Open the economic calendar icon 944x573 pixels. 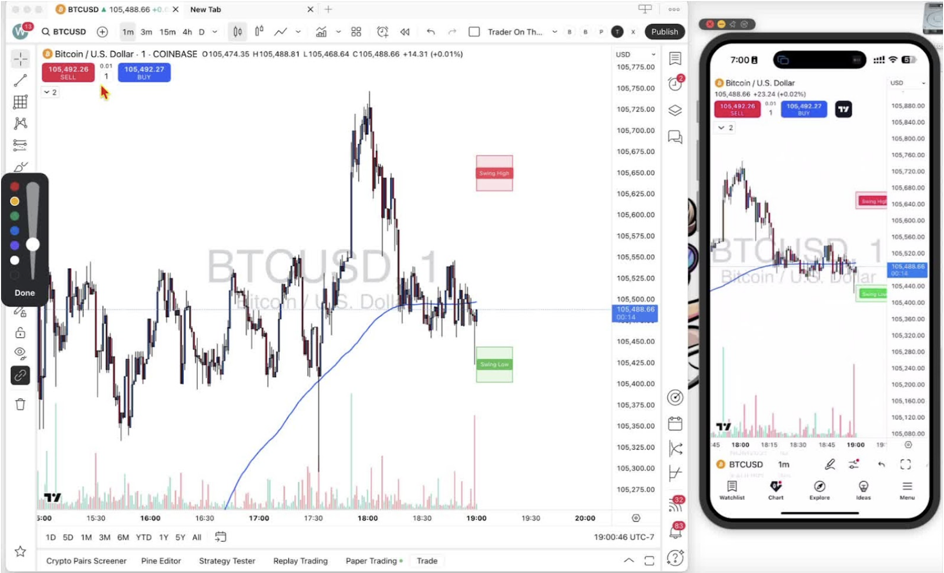(x=675, y=423)
